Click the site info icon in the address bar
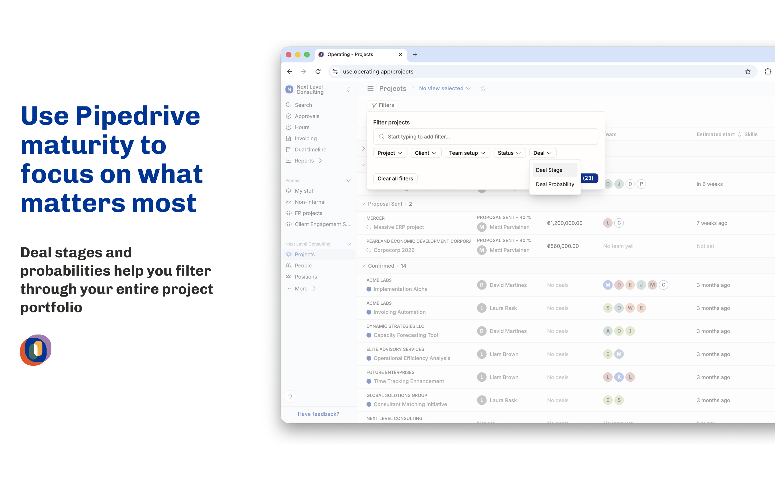 click(335, 71)
